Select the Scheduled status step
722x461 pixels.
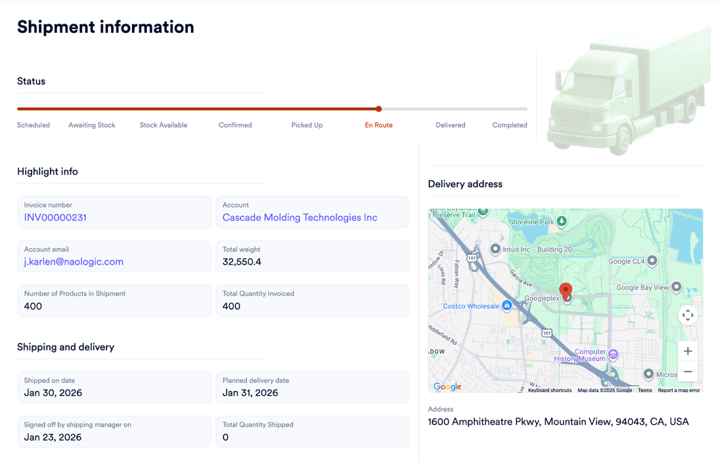pos(33,125)
